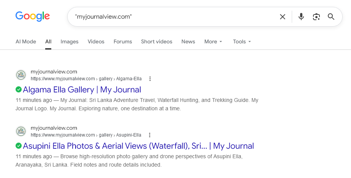Select the All results tab

pyautogui.click(x=48, y=42)
